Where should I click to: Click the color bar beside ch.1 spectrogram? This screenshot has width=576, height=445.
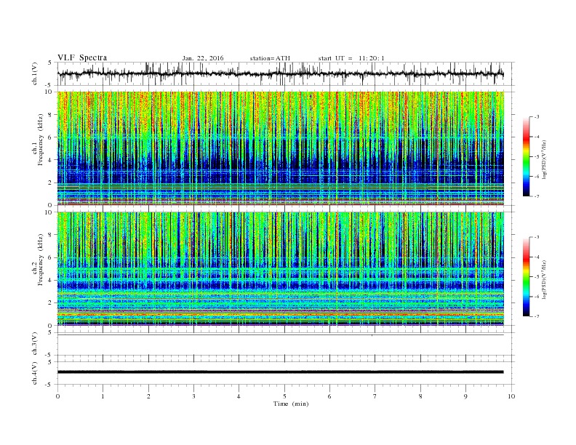tap(526, 156)
